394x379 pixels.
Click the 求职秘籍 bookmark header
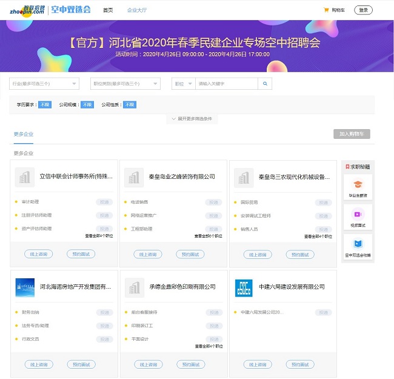point(358,167)
